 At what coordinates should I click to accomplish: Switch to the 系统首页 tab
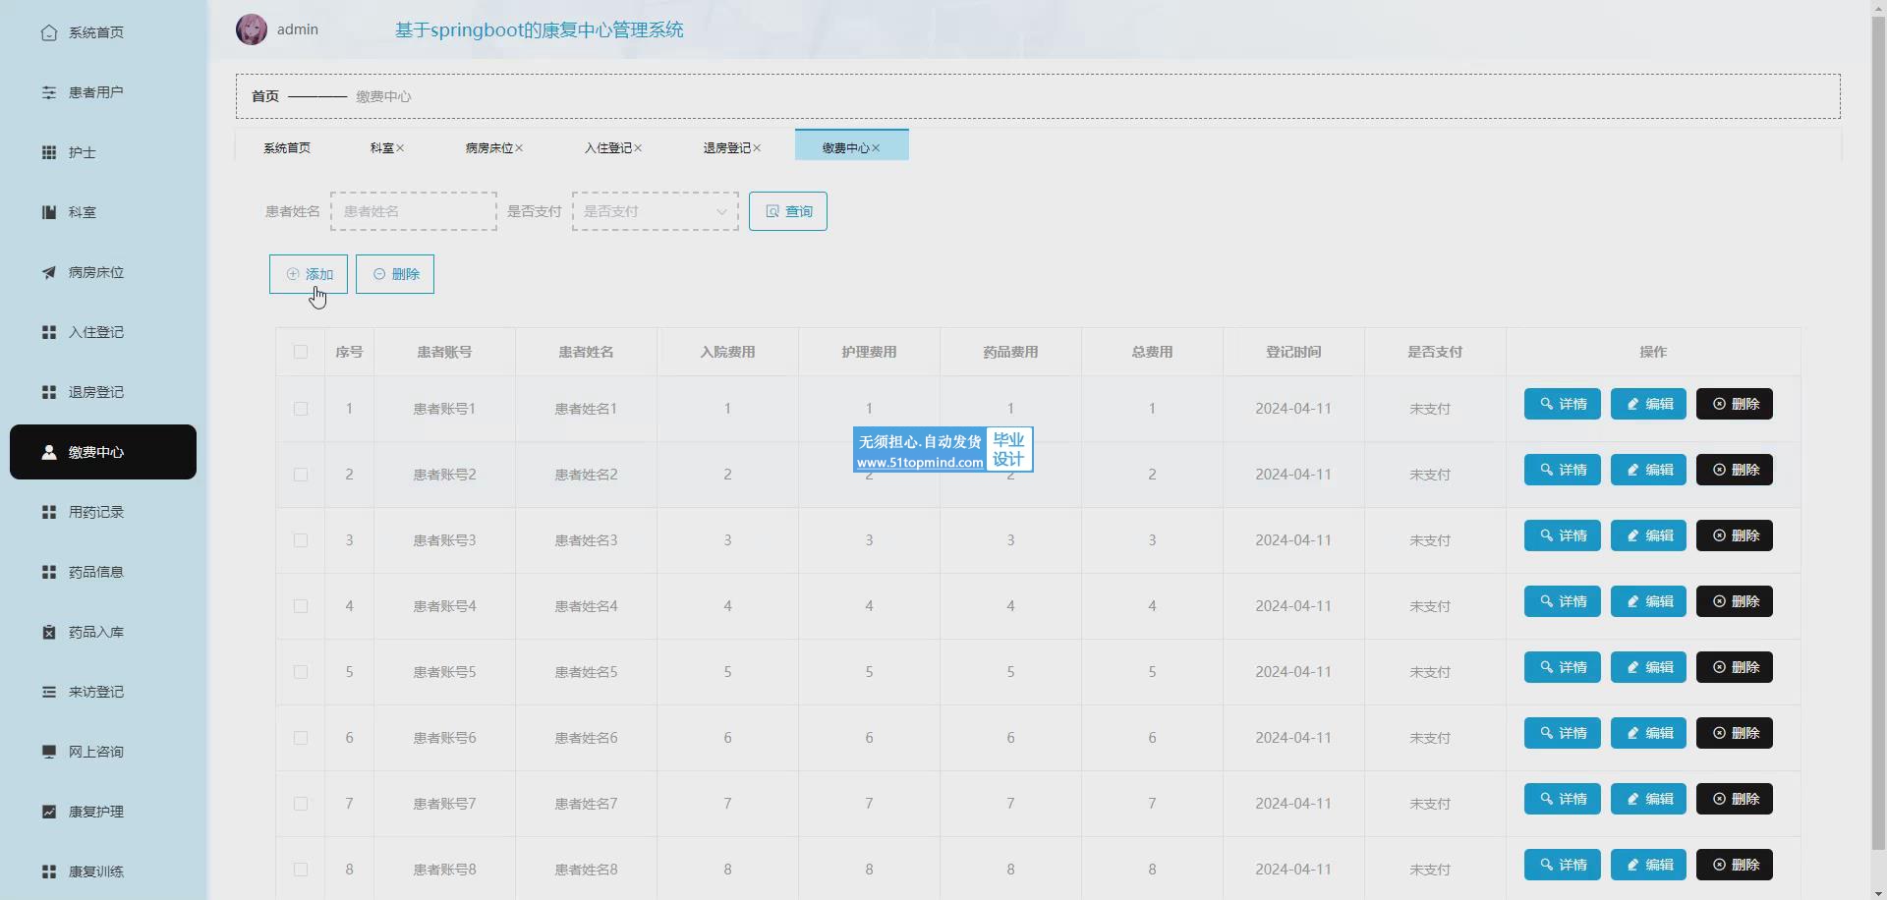287,148
